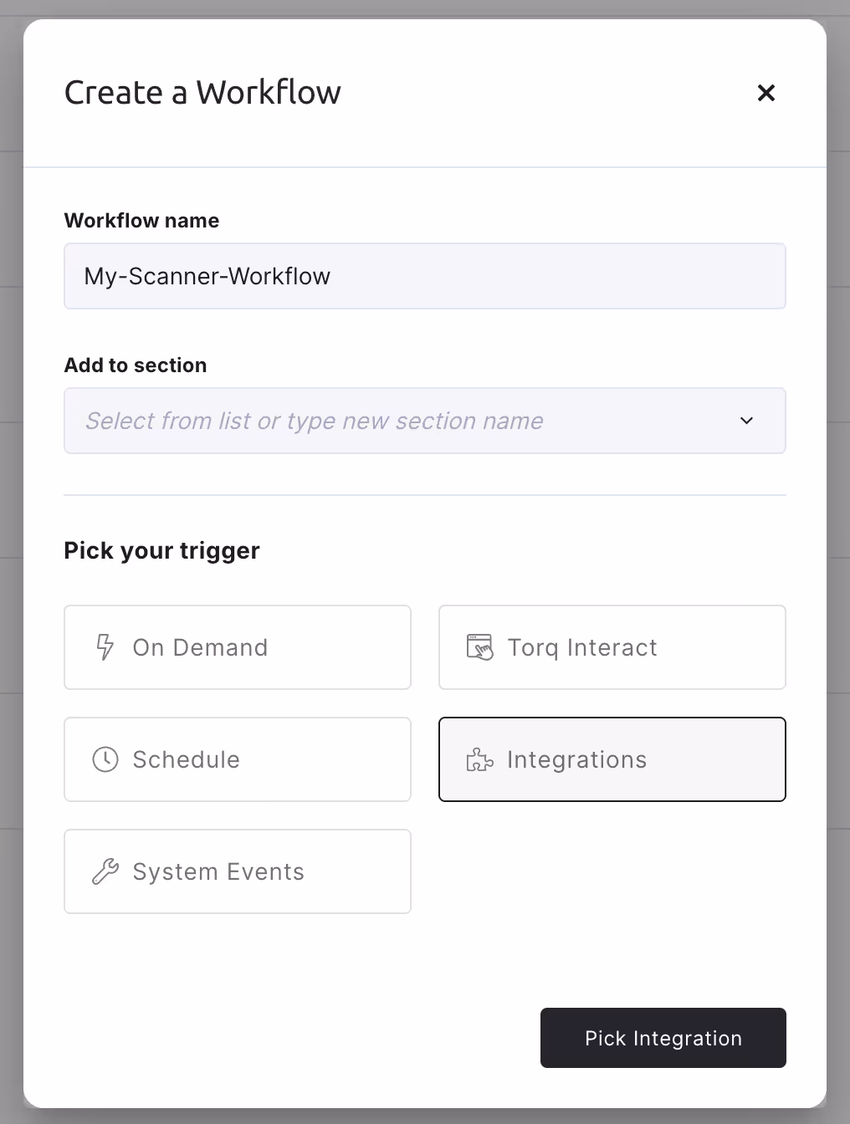This screenshot has width=850, height=1124.
Task: Focus the Workflow name text field
Action: 425,276
